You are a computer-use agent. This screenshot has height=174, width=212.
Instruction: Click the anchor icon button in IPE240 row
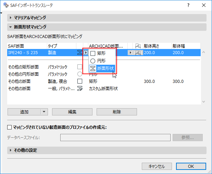coord(138,52)
